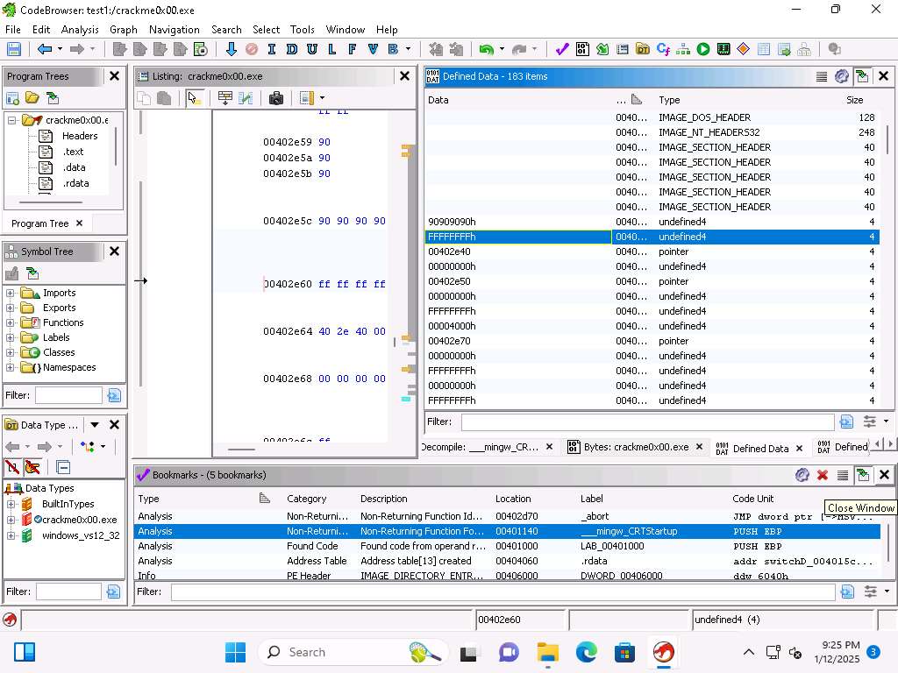
Task: Expand the BuiltInTypes data type archive
Action: (11, 504)
